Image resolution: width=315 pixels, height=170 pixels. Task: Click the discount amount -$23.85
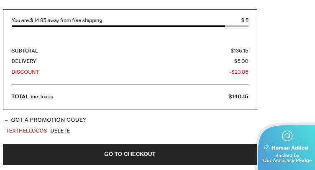click(x=239, y=72)
